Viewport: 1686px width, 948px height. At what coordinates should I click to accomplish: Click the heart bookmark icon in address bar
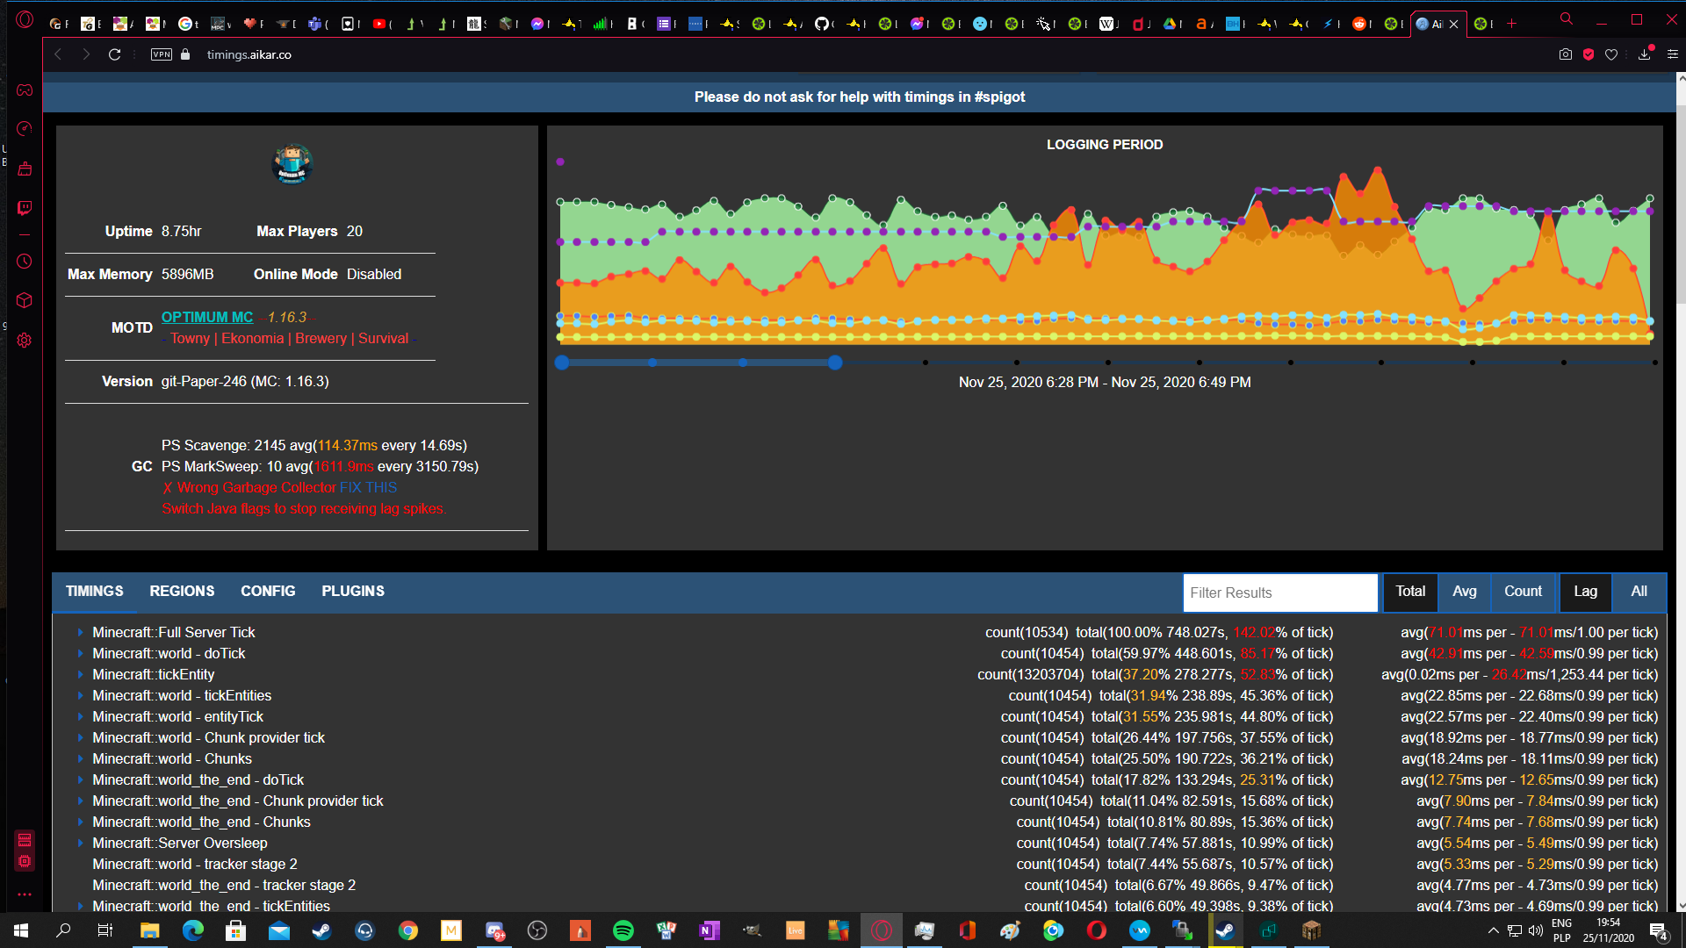point(1611,54)
